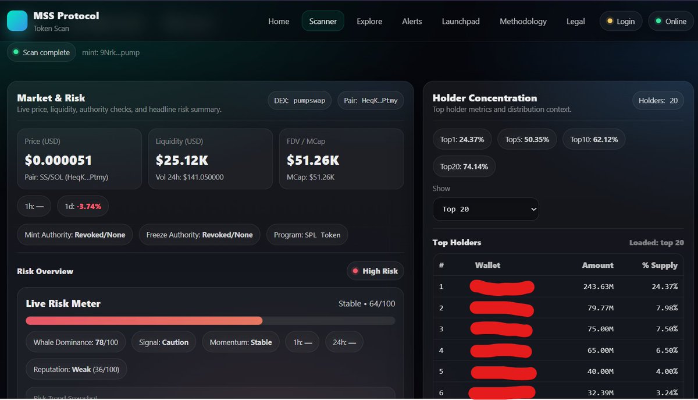This screenshot has width=698, height=400.
Task: Click Freeze Authority Revoked/None chip
Action: point(200,235)
